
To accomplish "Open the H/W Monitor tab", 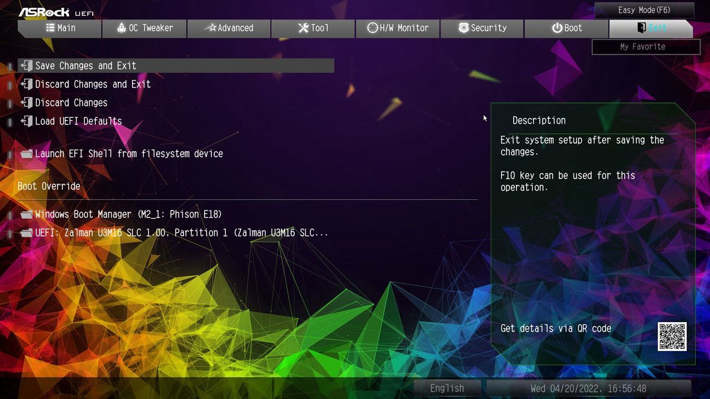I will pos(398,28).
